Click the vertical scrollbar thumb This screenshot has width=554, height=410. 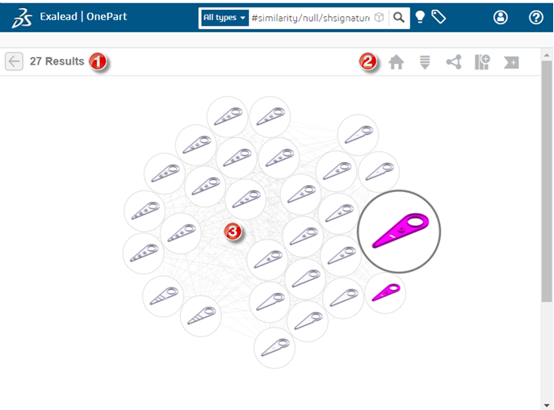click(x=547, y=181)
